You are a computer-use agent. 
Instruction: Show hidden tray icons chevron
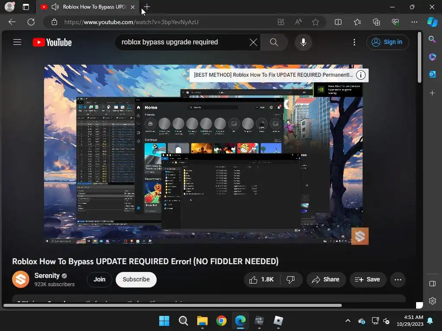click(348, 321)
